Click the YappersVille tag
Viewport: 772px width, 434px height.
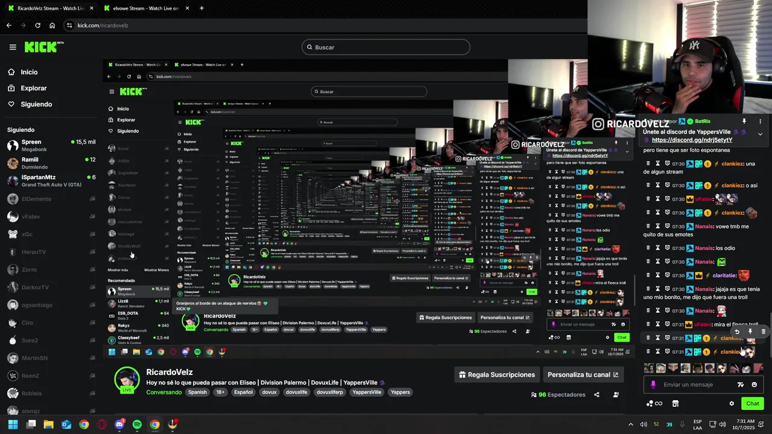coord(367,392)
